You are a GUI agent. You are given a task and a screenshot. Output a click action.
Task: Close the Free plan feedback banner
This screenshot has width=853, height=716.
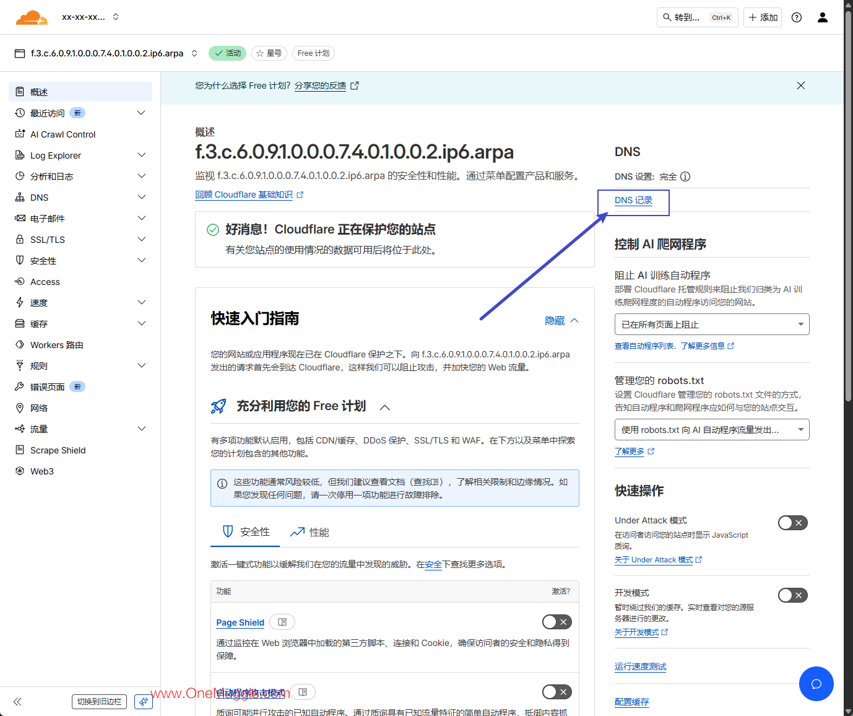[801, 85]
